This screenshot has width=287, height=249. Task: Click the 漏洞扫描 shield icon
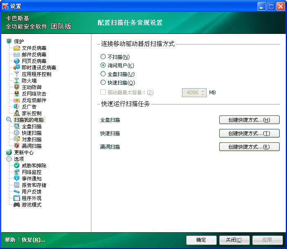coord(17,146)
